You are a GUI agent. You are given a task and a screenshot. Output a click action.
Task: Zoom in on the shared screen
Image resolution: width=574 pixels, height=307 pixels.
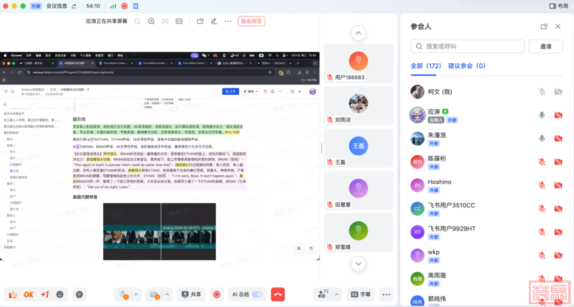tap(151, 21)
